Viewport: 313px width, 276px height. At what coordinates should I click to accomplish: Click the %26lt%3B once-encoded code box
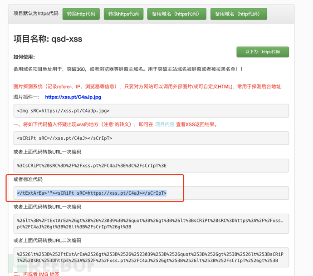[x=151, y=224]
